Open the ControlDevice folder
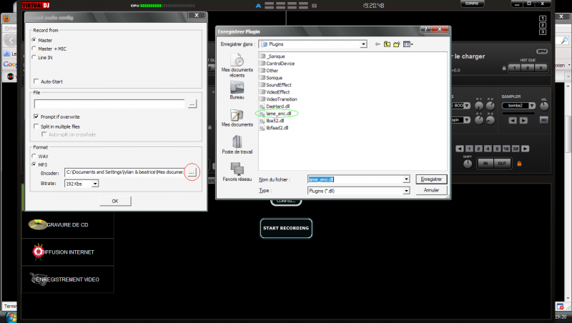572x323 pixels. pyautogui.click(x=277, y=64)
